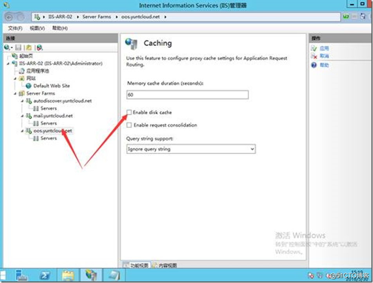The height and width of the screenshot is (283, 373).
Task: Click the save connections disk icon
Action: [18, 48]
